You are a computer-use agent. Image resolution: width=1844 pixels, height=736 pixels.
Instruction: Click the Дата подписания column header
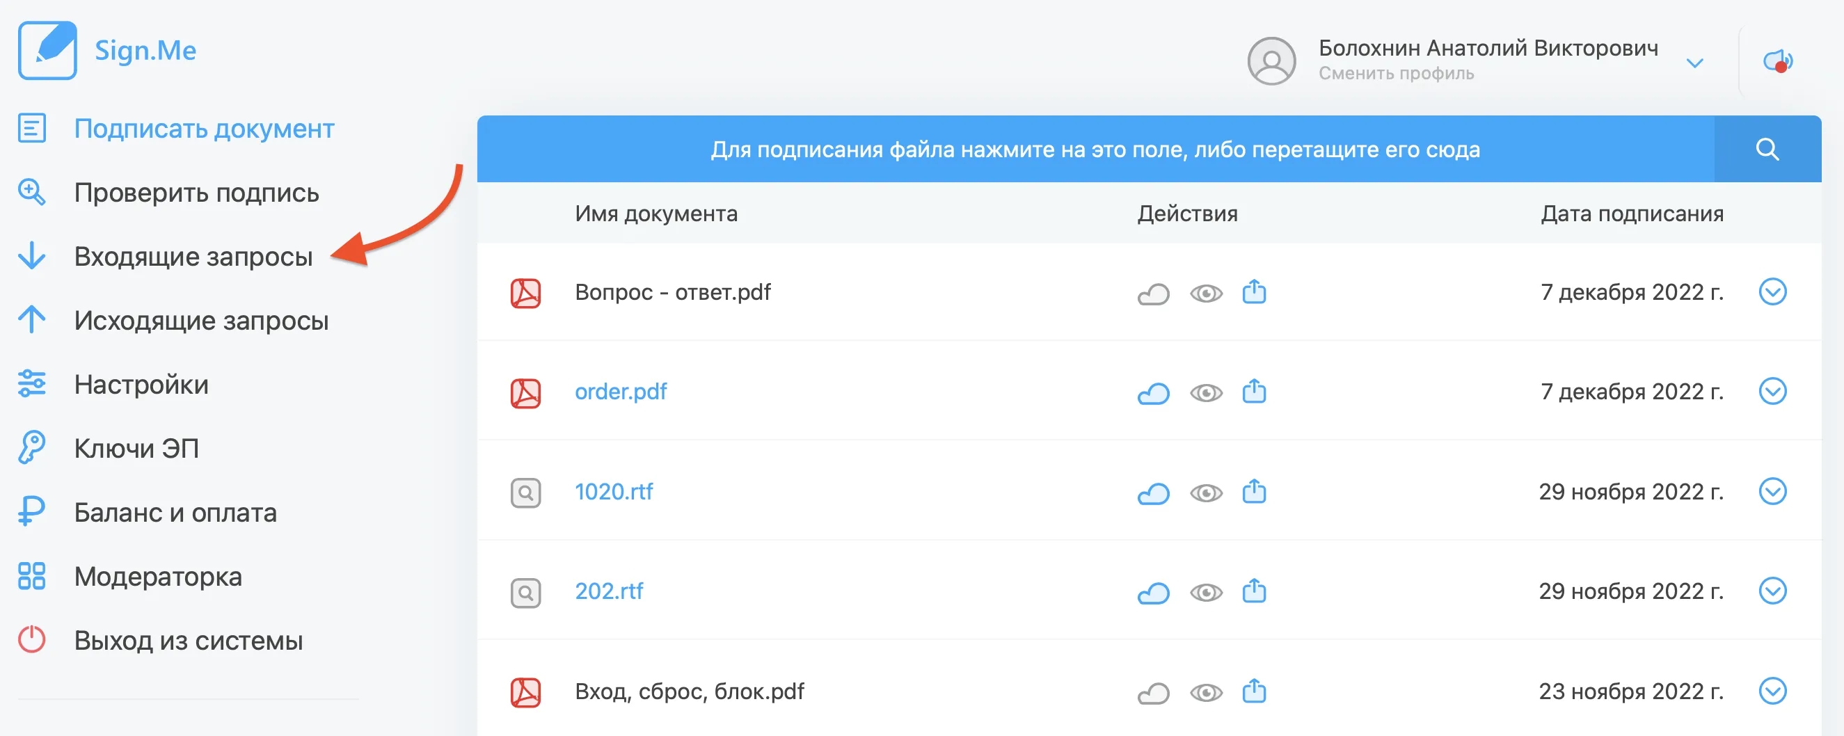coord(1632,214)
